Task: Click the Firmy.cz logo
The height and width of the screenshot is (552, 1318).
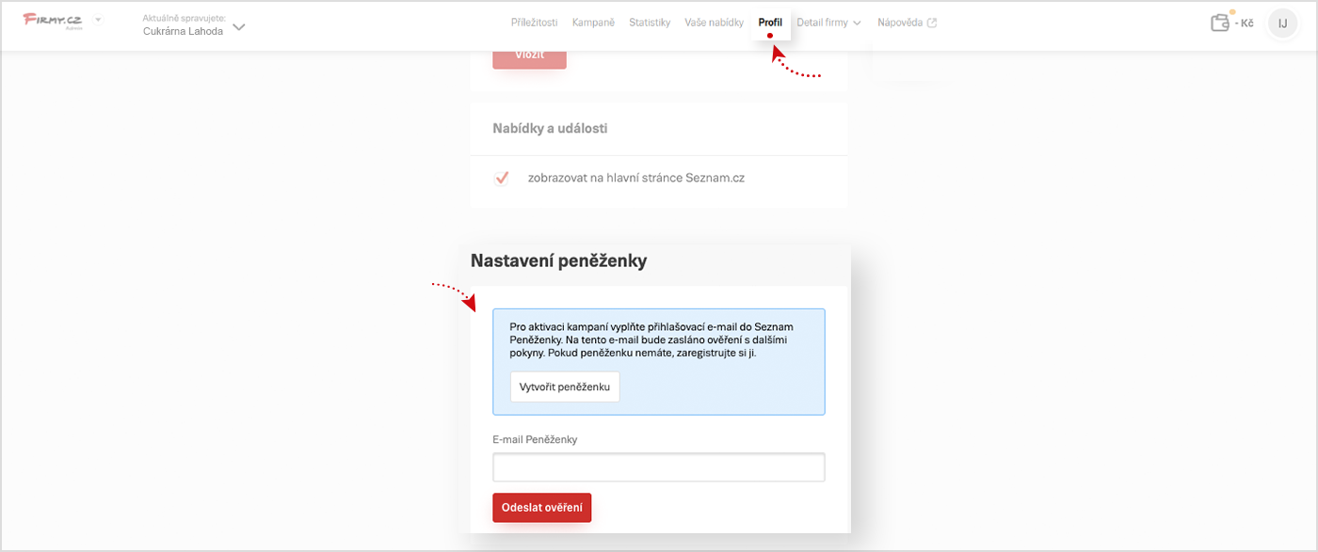Action: pyautogui.click(x=52, y=21)
